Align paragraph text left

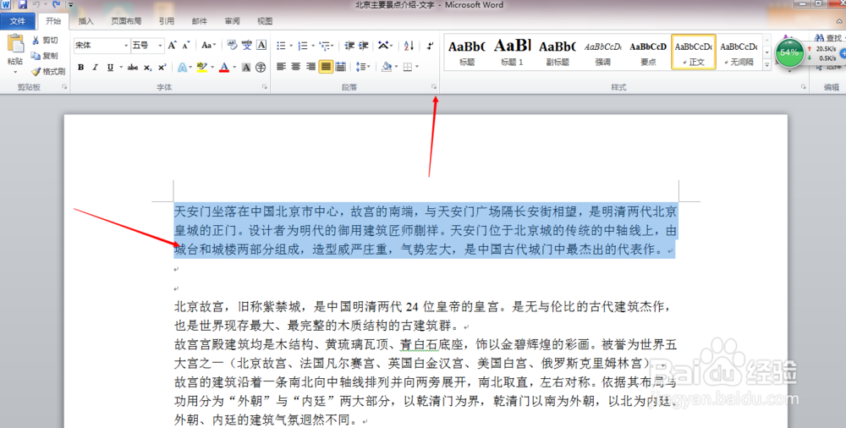click(281, 67)
